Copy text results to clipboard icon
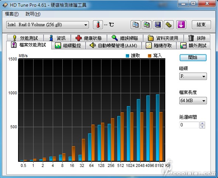 135,25
